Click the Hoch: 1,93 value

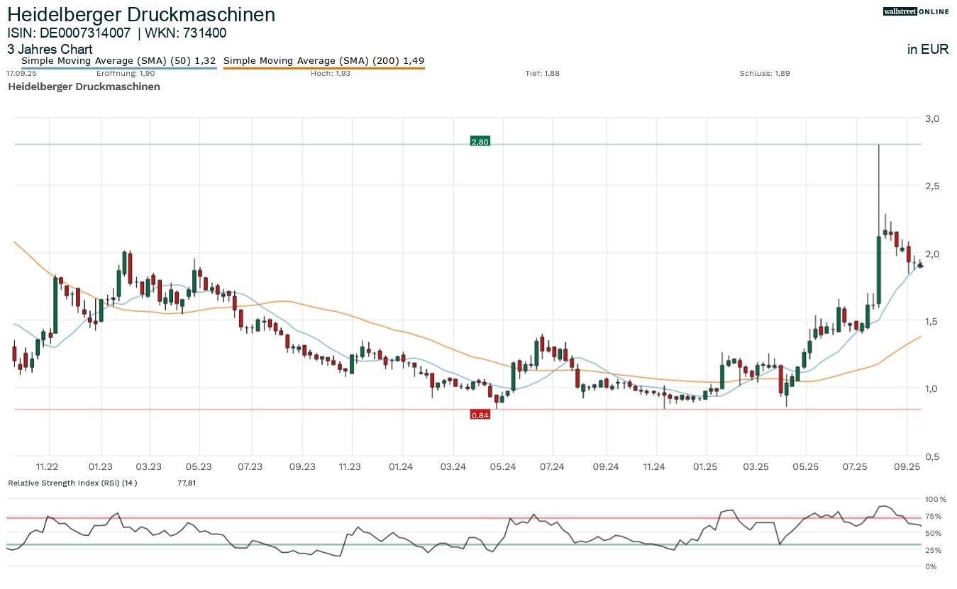(331, 73)
